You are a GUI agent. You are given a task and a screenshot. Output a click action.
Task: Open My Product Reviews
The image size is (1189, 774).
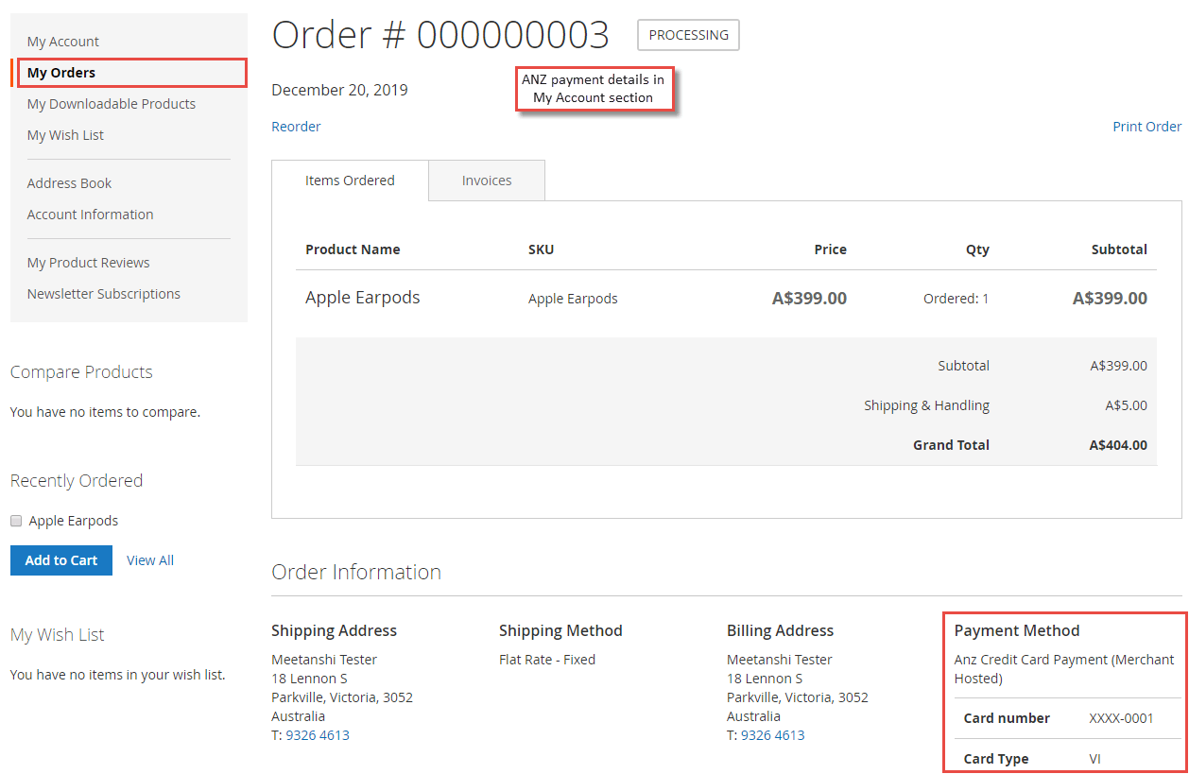[x=88, y=262]
